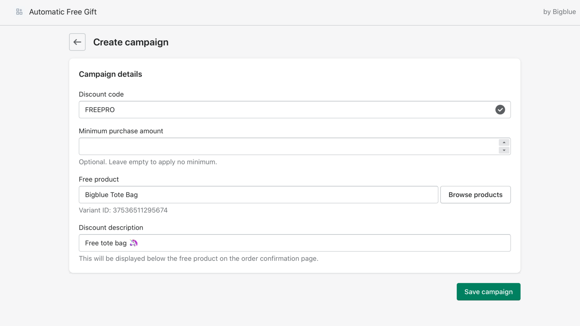Click the Discount code label

coord(101,94)
